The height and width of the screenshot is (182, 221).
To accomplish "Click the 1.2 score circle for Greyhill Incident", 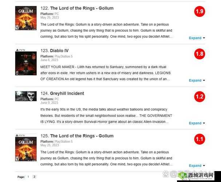I will 200,96.
